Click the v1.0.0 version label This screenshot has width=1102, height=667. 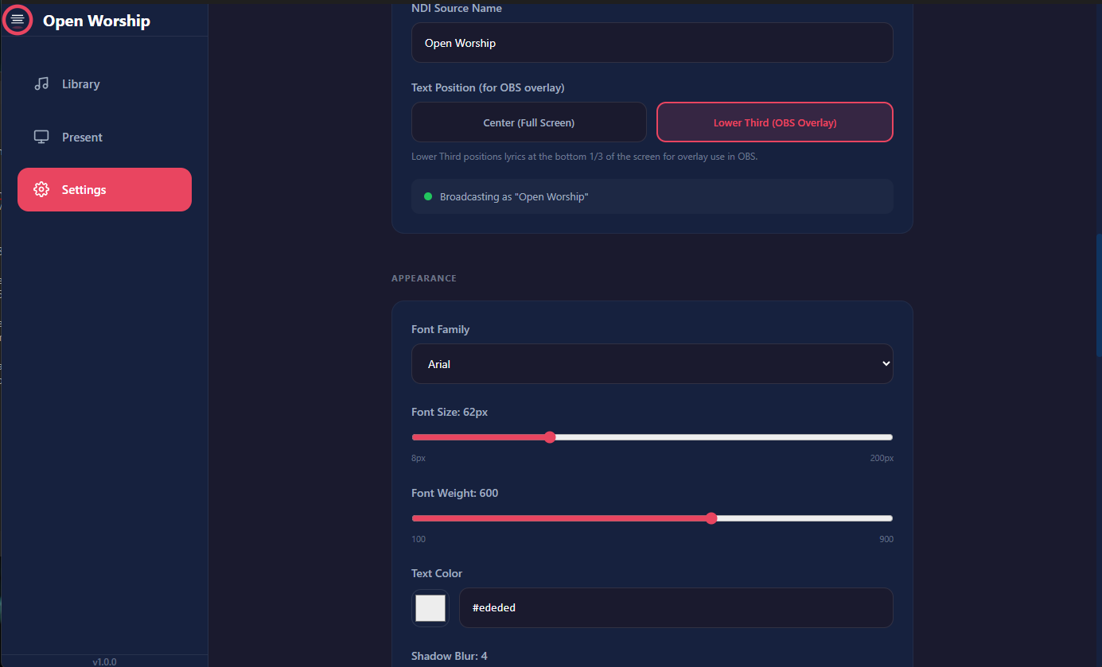coord(104,661)
